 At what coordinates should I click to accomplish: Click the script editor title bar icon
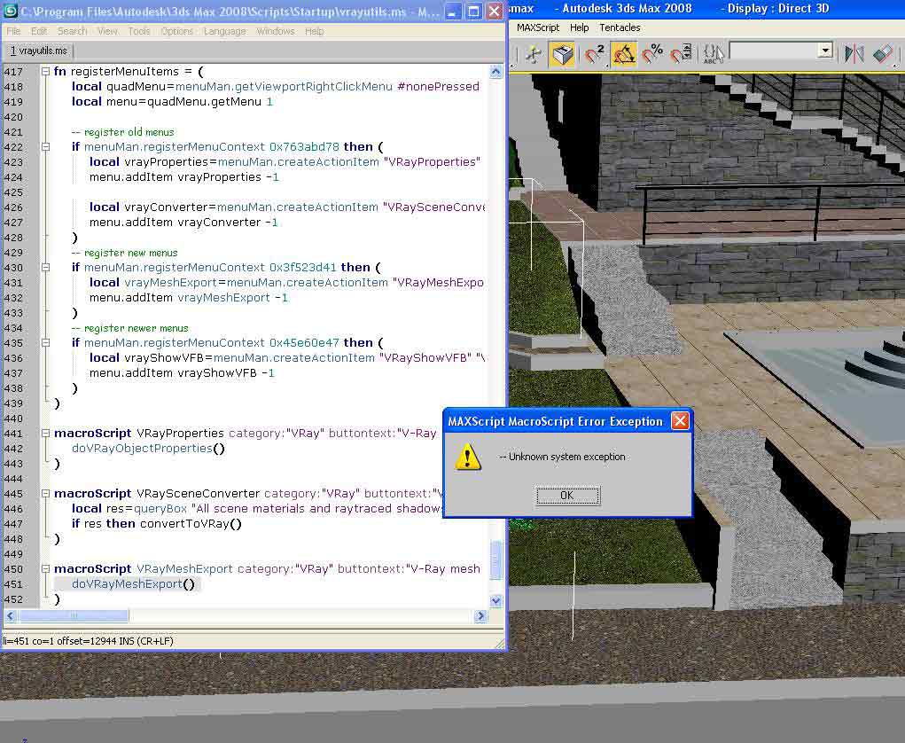[11, 12]
